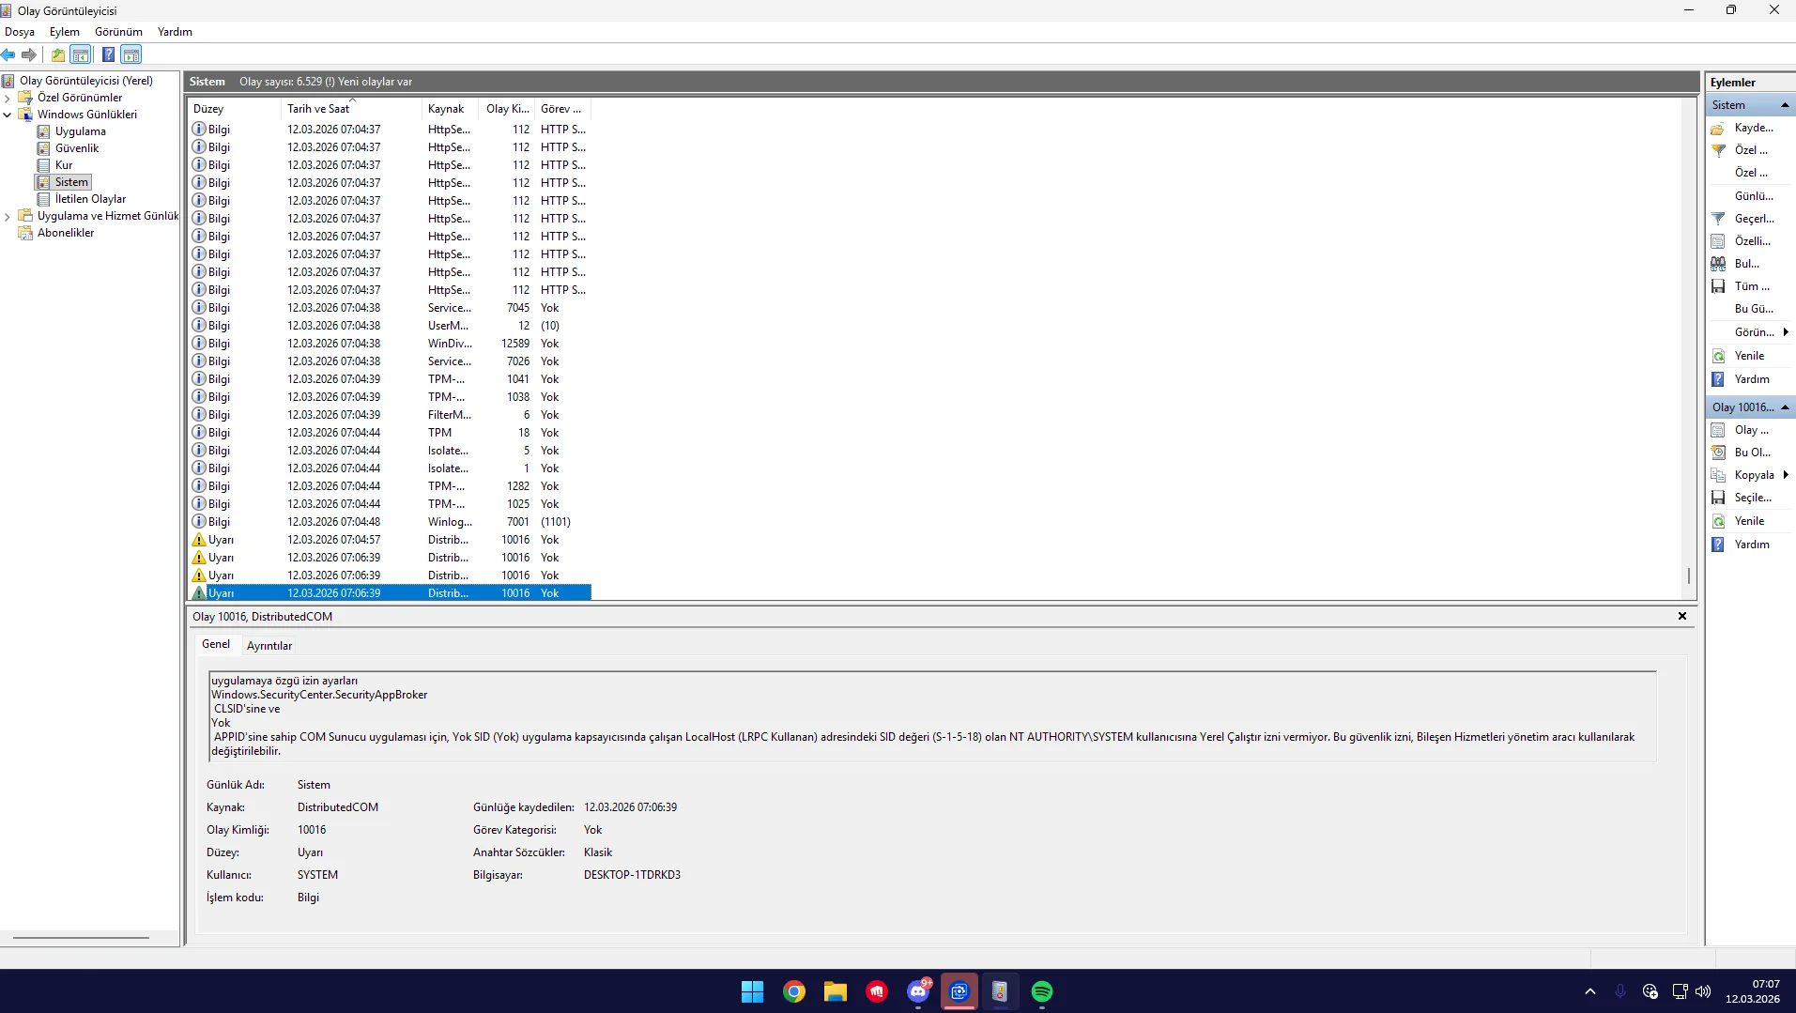Viewport: 1796px width, 1013px height.
Task: Close the Olay 10016 preview pane
Action: tap(1682, 617)
